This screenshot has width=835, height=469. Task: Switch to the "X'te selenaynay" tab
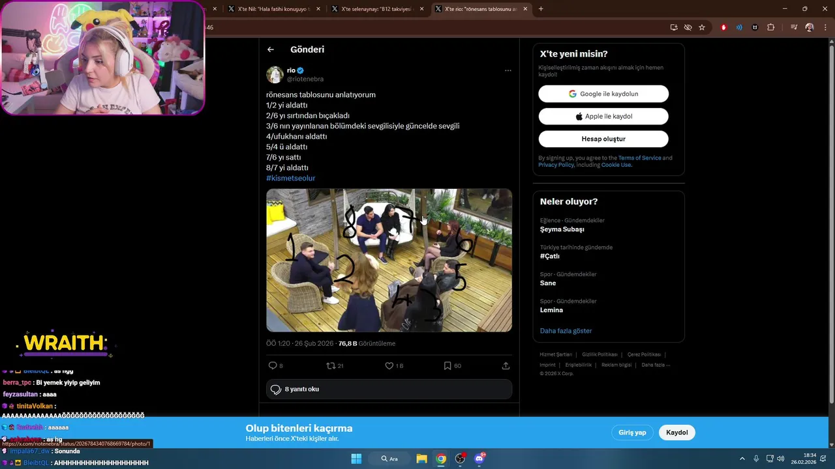376,9
